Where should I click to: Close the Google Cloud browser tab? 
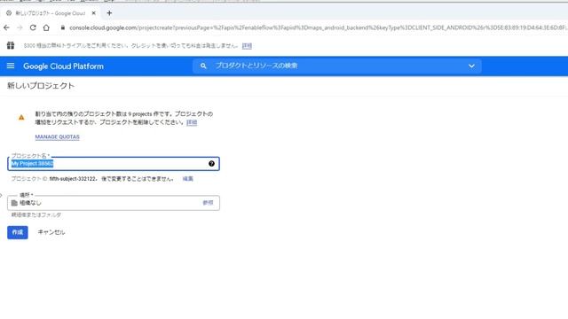[x=94, y=13]
